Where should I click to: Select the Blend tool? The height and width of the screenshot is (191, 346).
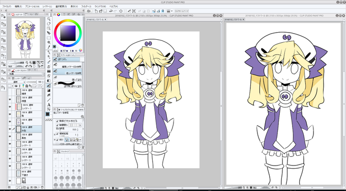tap(48, 80)
